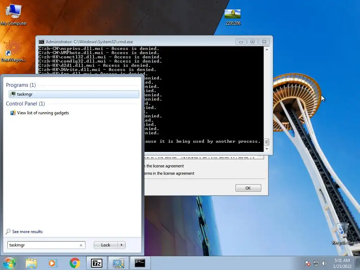Open the taskmgr program result
Screen dimensions: 360x270
click(x=74, y=94)
